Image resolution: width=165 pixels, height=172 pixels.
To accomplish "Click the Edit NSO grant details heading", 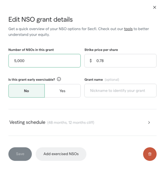I will click(40, 19).
